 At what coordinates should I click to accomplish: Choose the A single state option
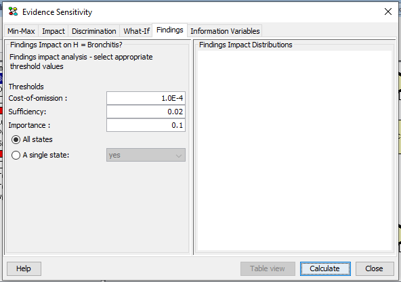point(40,155)
